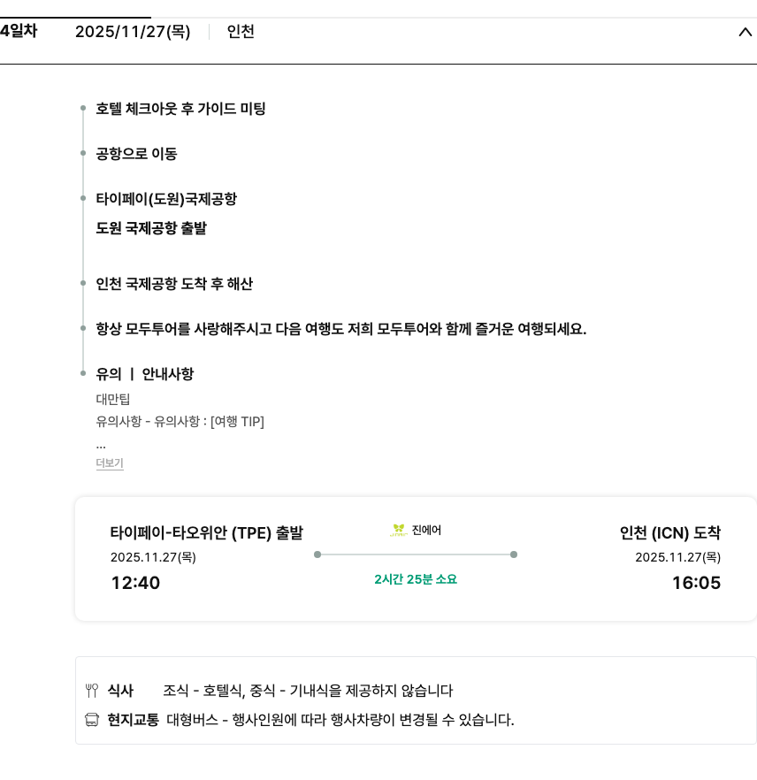Select the 인천 국제공항 도착 후 해산 entry
The height and width of the screenshot is (780, 757).
click(174, 284)
